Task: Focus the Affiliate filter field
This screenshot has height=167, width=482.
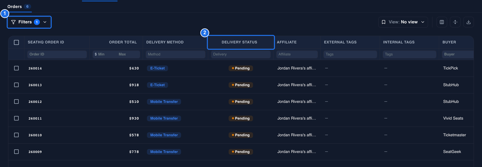Action: tap(297, 54)
